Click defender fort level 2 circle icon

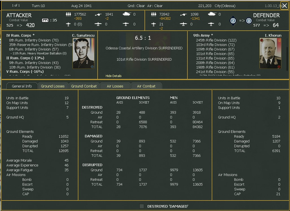[x=233, y=21]
